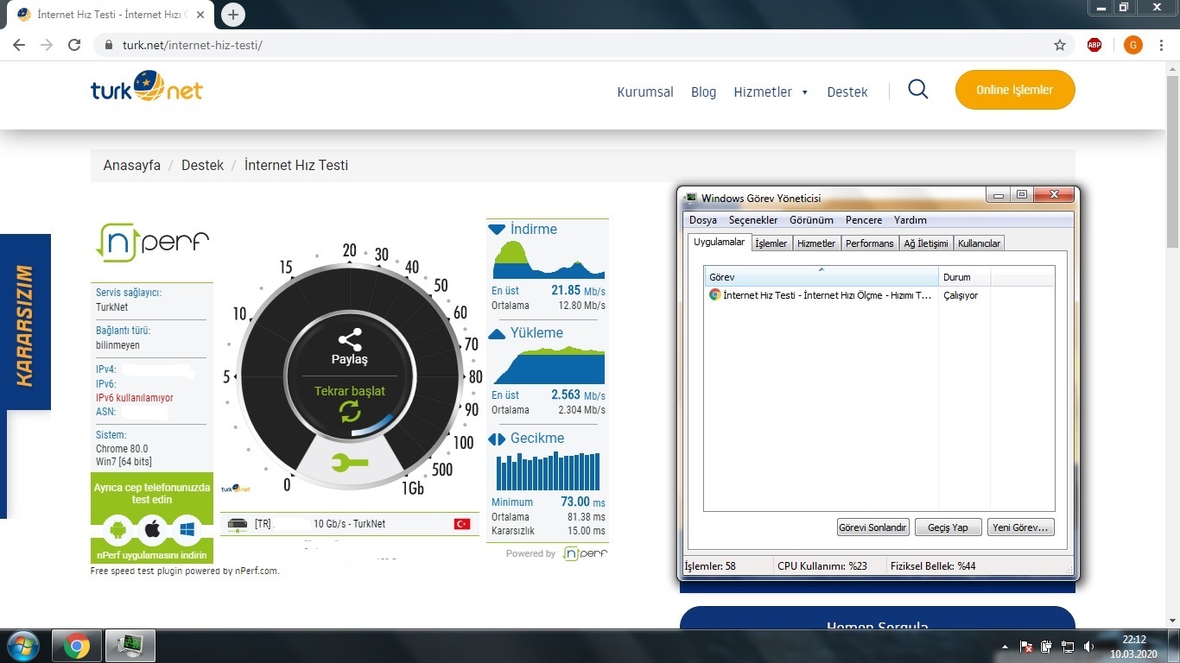Reload the page in Chrome

(74, 45)
